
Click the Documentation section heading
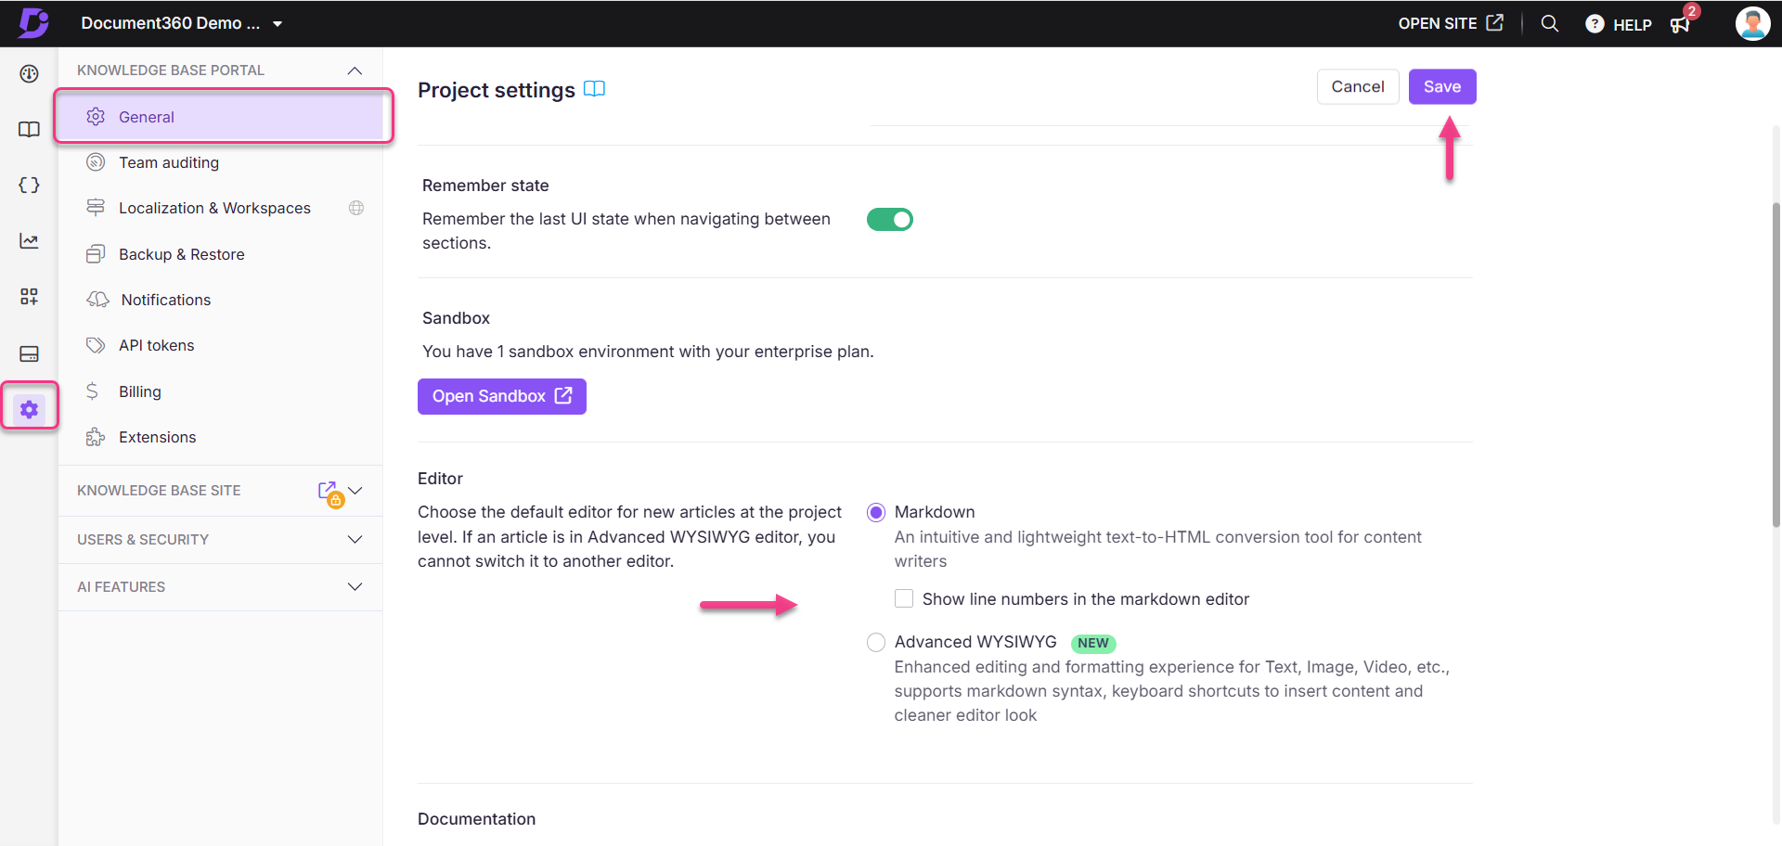coord(476,819)
